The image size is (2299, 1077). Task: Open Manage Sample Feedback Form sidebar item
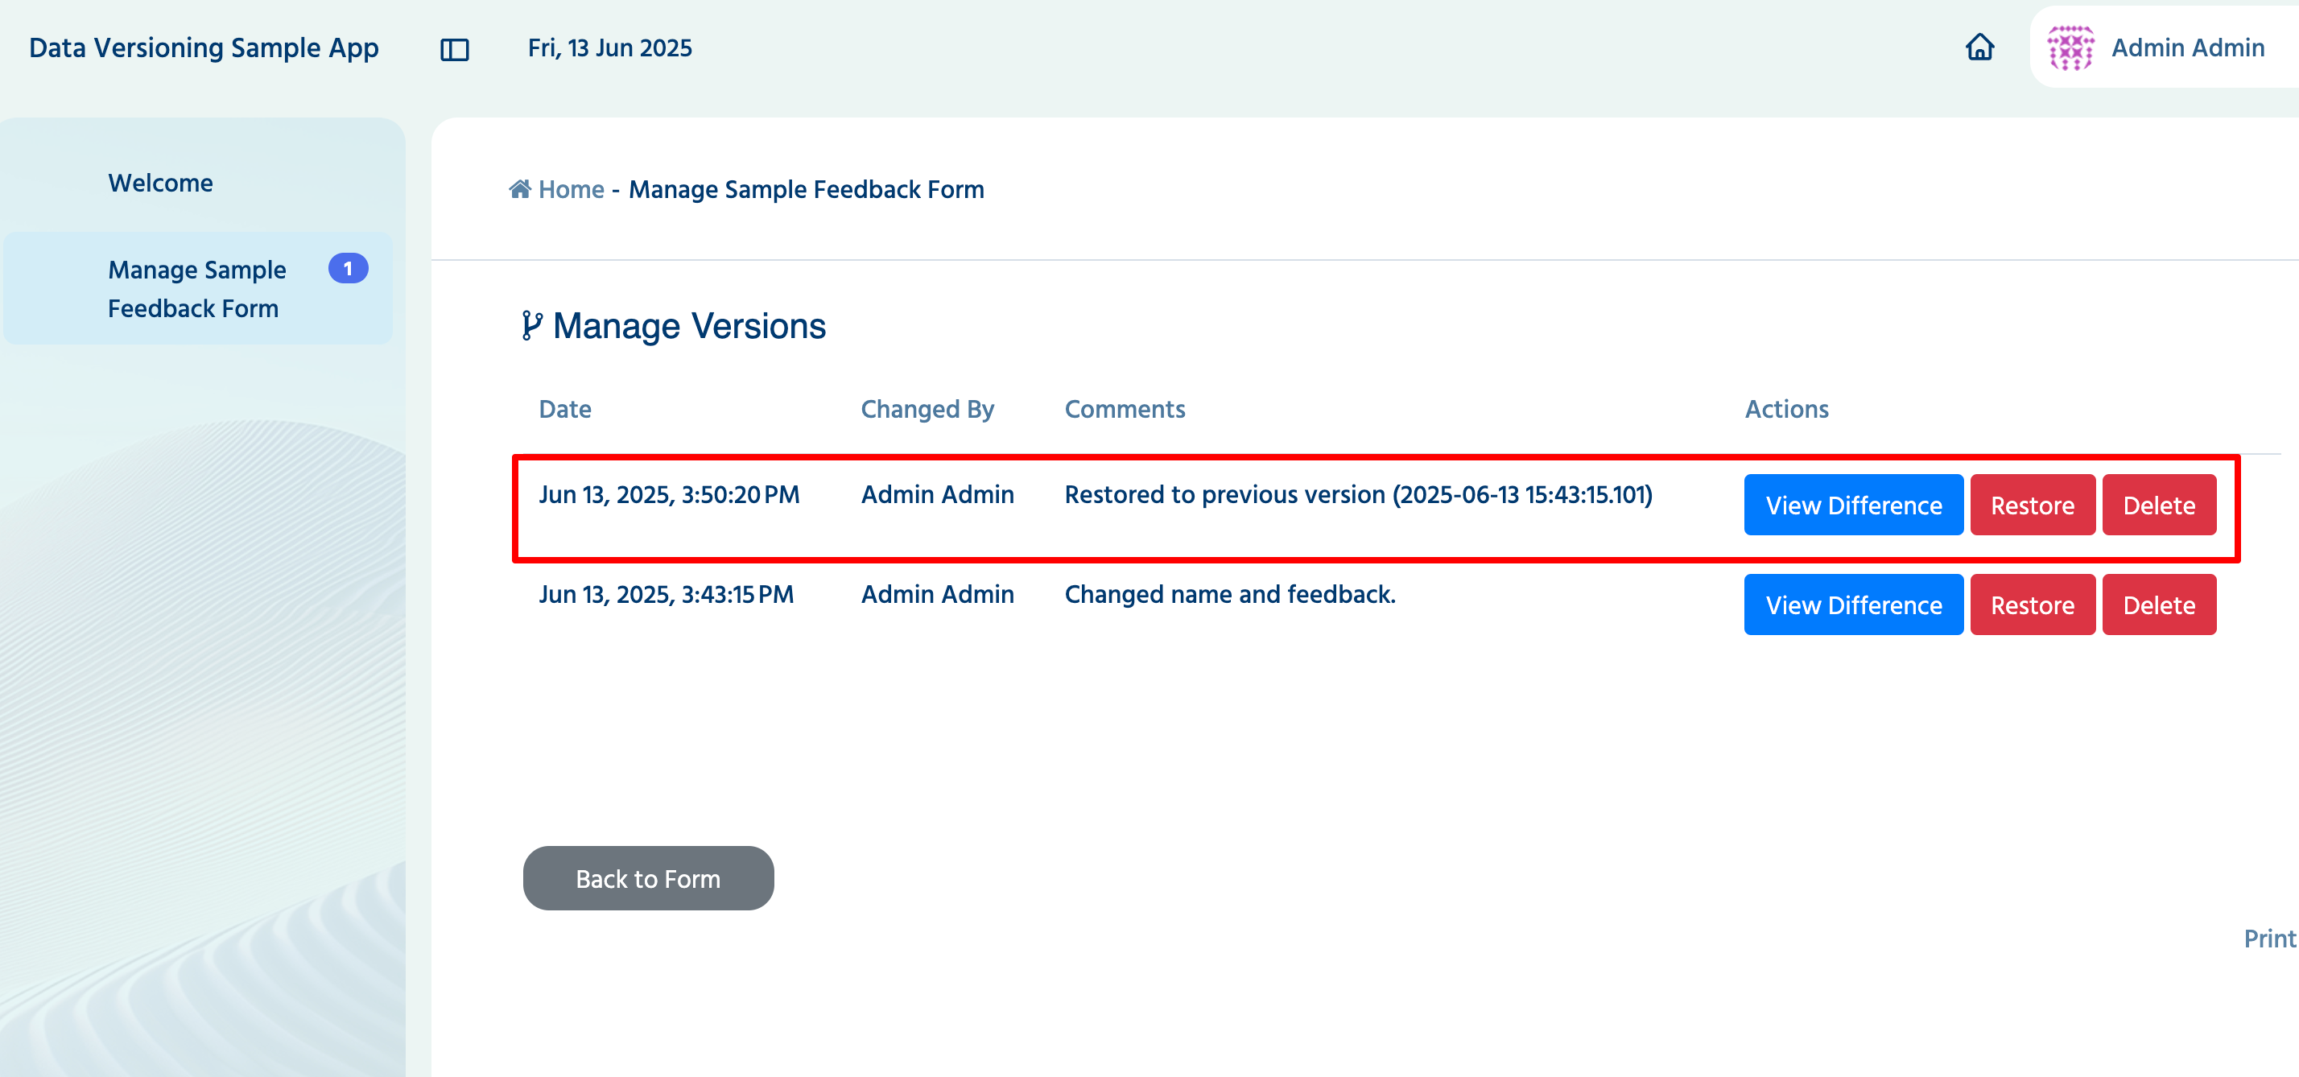[198, 289]
